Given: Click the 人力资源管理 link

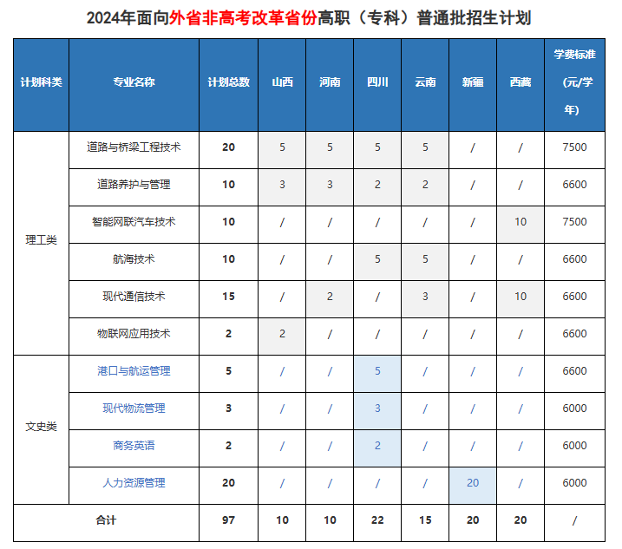Looking at the screenshot, I should [x=134, y=483].
